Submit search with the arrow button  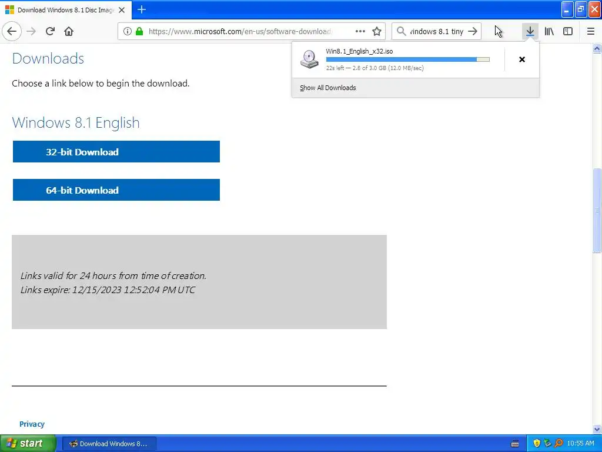tap(473, 31)
